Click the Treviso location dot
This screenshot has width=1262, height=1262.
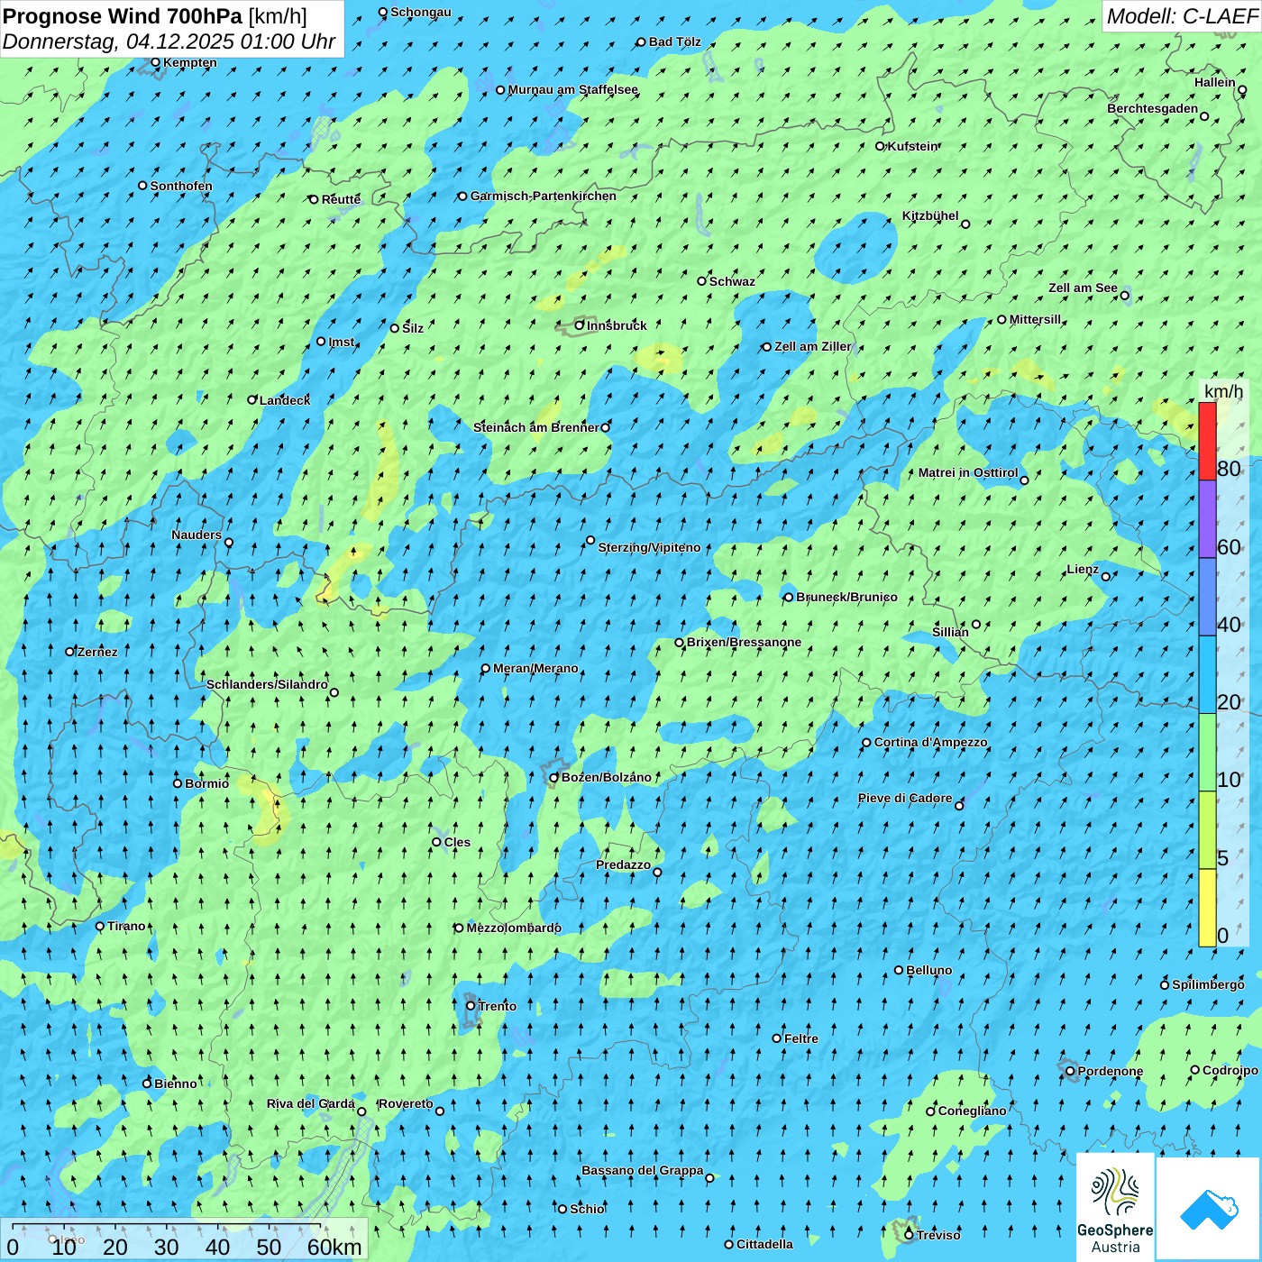click(x=909, y=1235)
